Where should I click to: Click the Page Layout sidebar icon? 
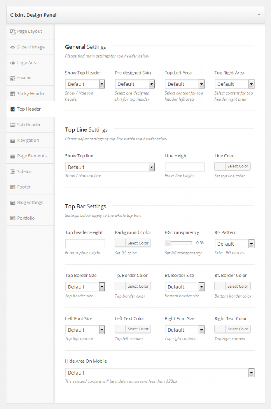pyautogui.click(x=13, y=32)
